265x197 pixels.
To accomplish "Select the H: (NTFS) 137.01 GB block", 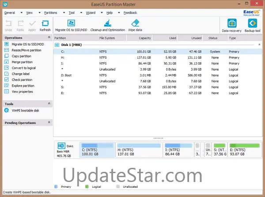I will click(139, 150).
